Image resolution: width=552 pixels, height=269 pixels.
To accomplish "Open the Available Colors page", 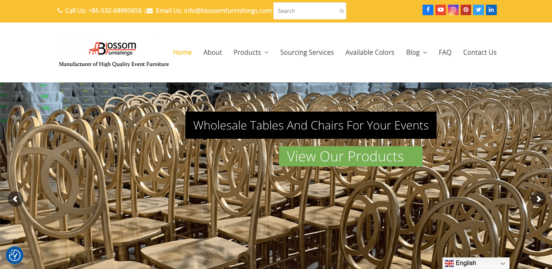I will click(x=370, y=52).
